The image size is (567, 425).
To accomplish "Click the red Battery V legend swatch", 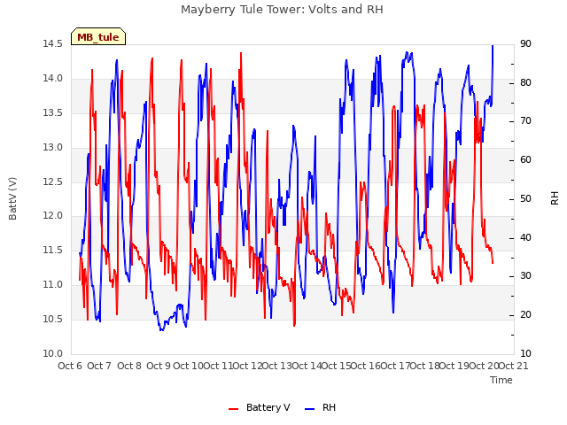I will (x=234, y=409).
